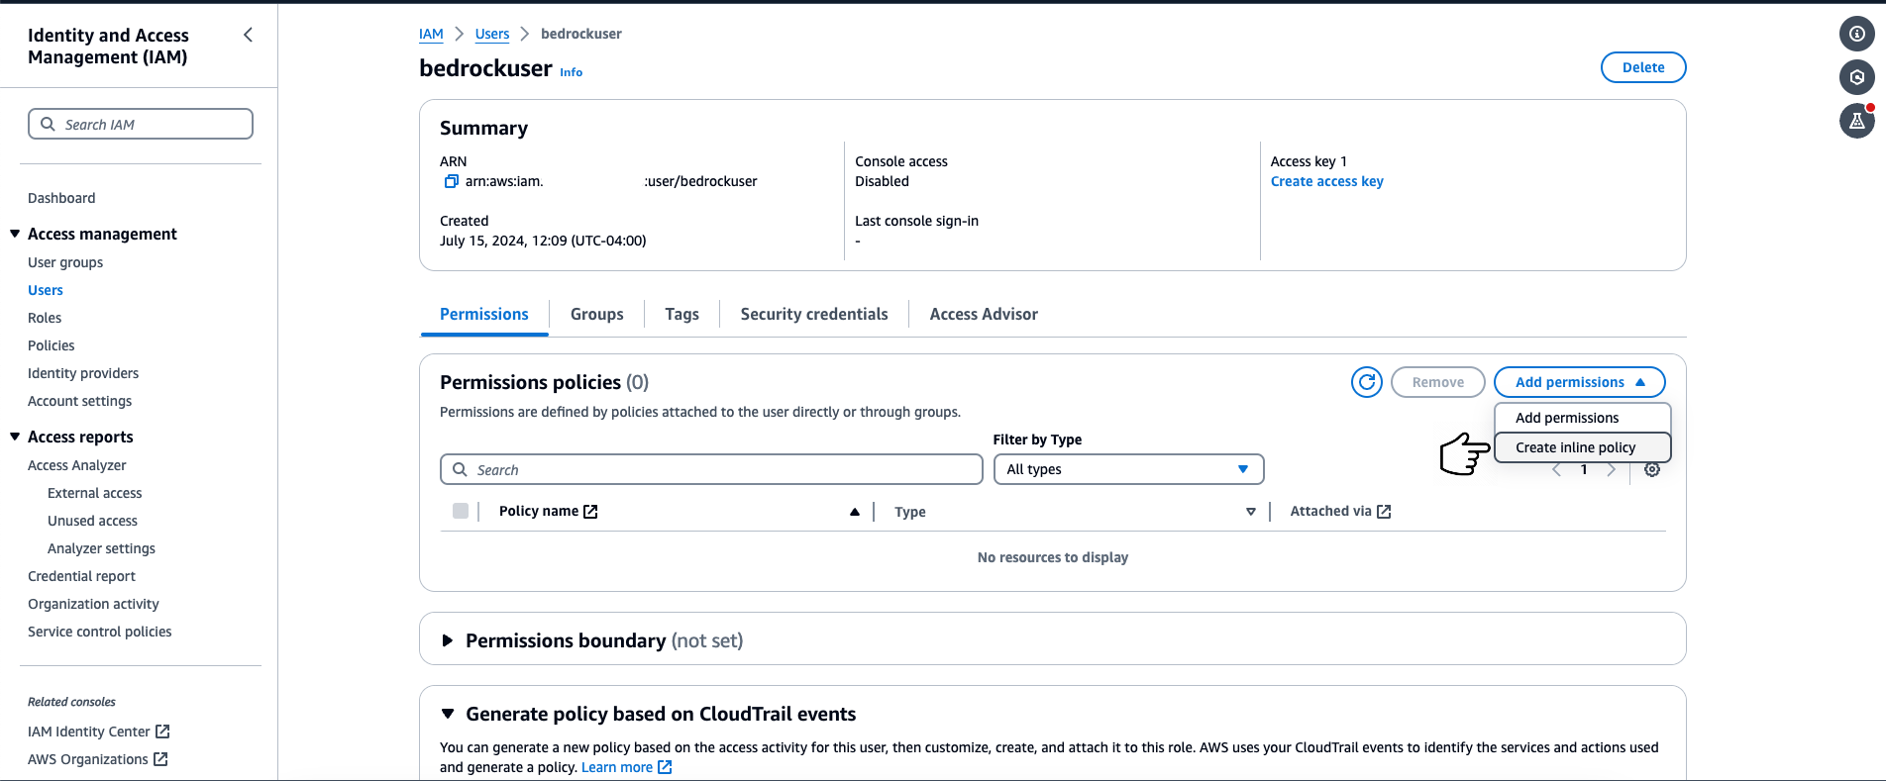Click the magnifier in Search IAM box

[x=48, y=124]
